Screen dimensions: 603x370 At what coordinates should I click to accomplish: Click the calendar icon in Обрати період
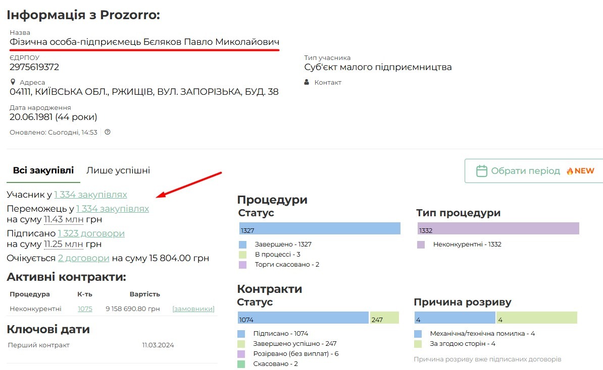tap(482, 171)
